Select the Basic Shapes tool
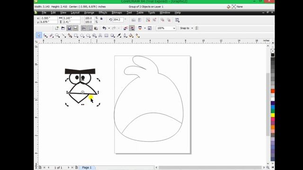 click(94, 35)
